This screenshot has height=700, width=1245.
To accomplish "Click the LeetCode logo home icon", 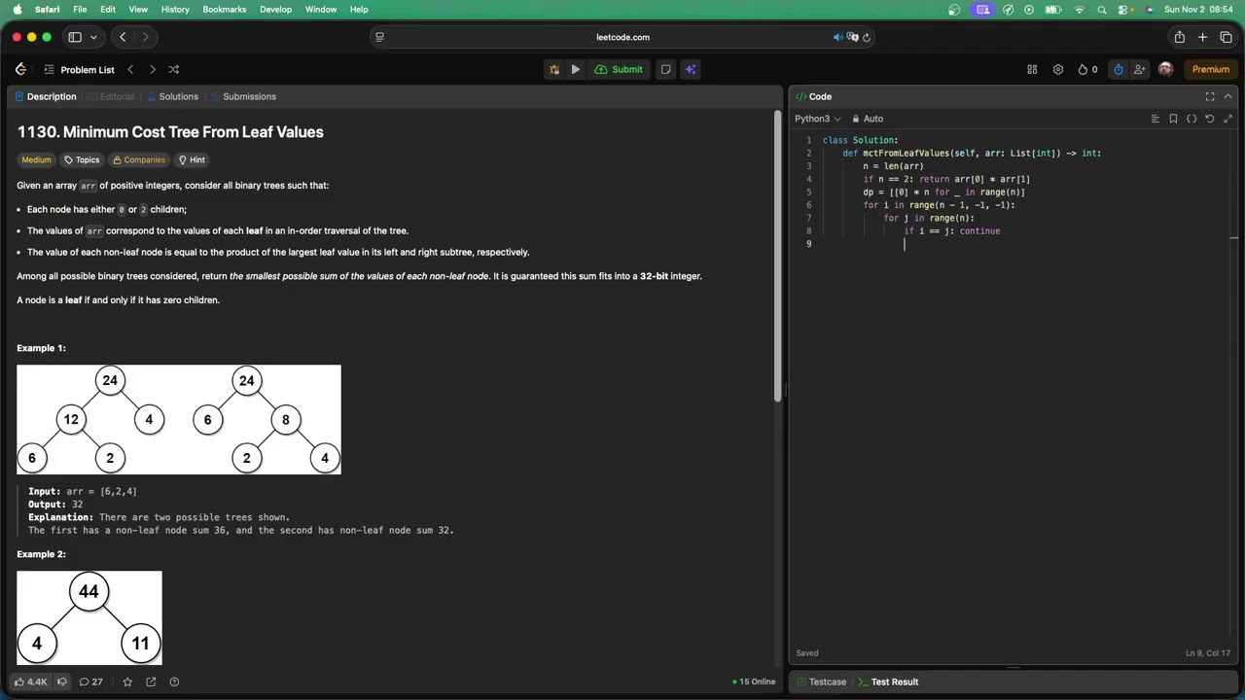I will tap(20, 69).
